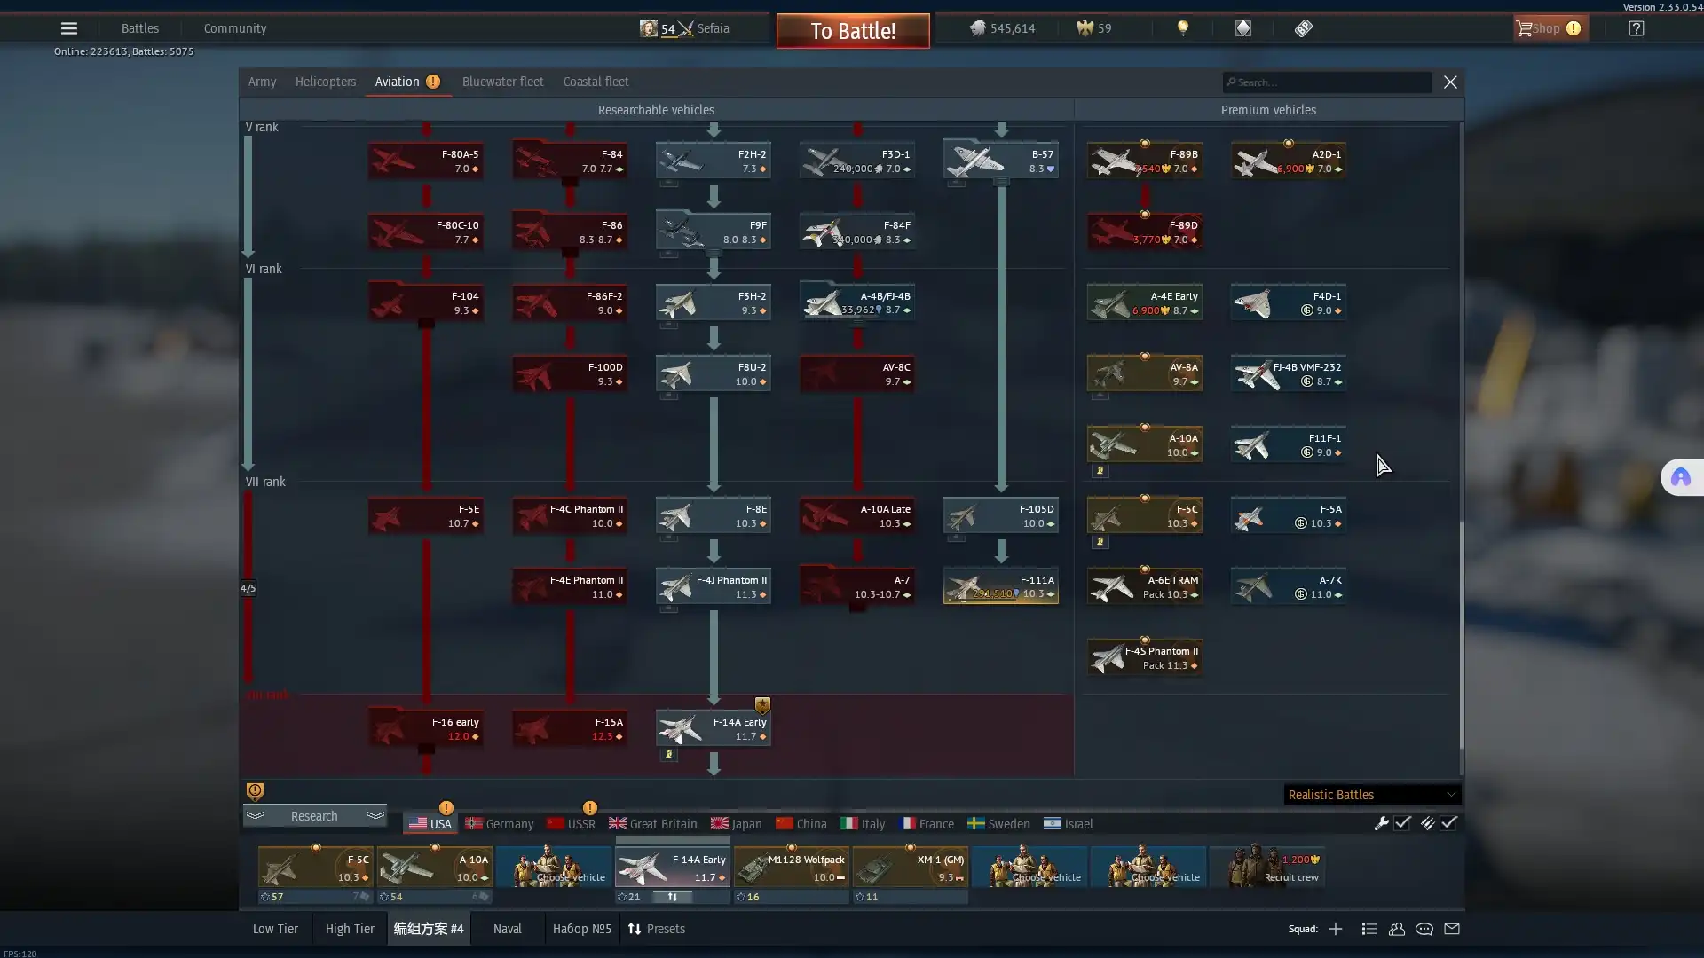Open the Shop
This screenshot has width=1704, height=958.
(1550, 28)
